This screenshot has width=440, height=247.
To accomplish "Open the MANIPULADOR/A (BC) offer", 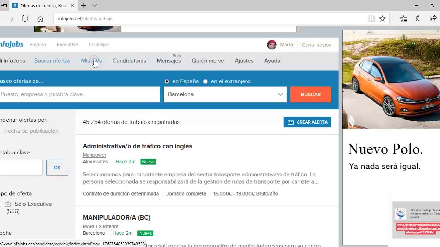I will (117, 217).
